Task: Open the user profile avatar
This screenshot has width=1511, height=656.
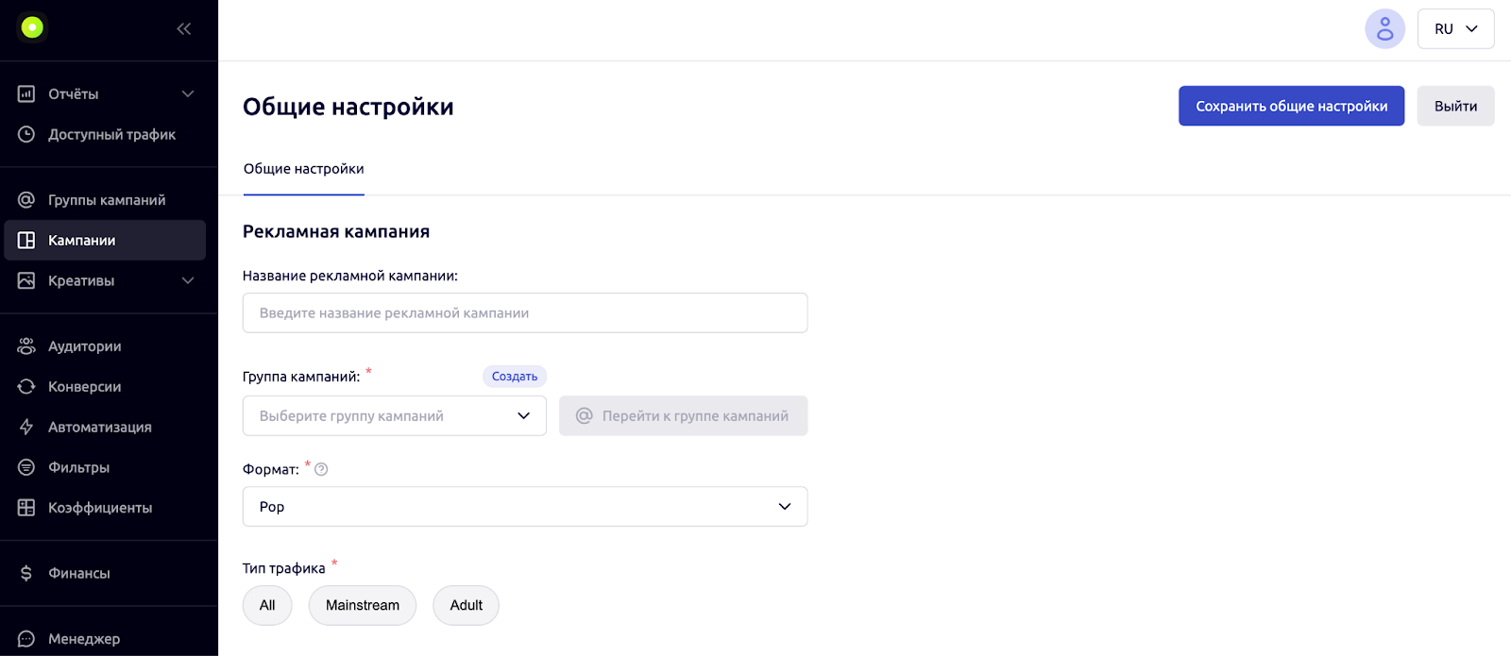Action: (1384, 29)
